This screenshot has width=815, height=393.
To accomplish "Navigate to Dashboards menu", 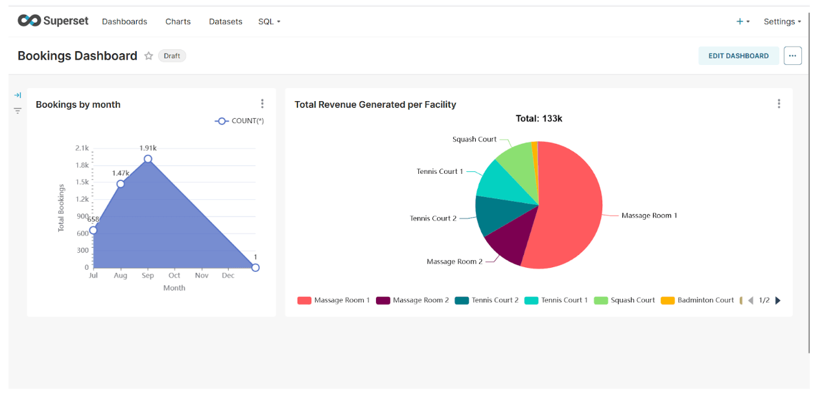I will click(124, 21).
